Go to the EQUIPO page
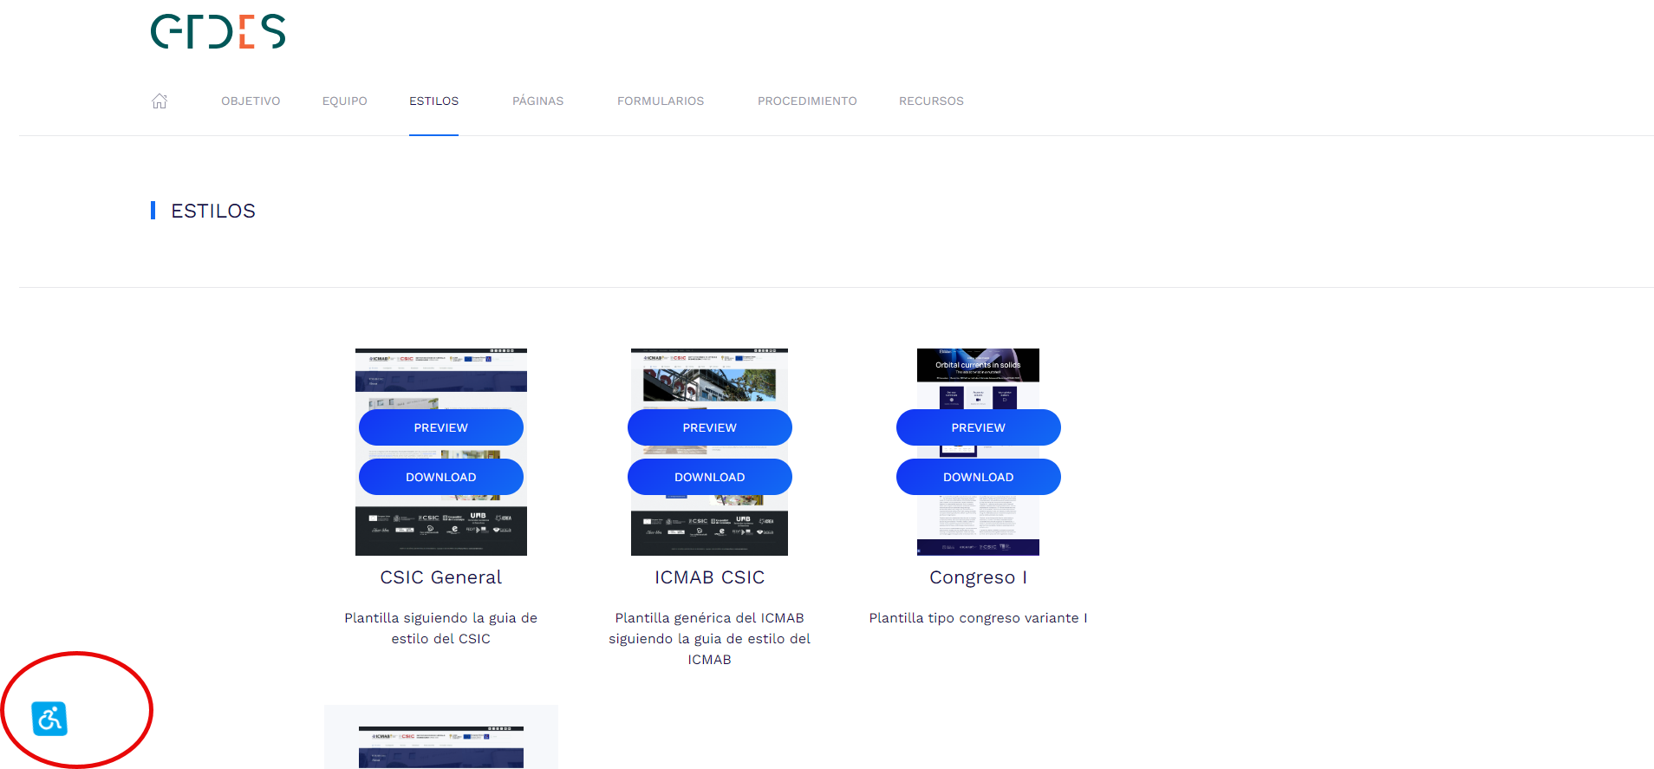This screenshot has height=769, width=1654. [x=344, y=101]
